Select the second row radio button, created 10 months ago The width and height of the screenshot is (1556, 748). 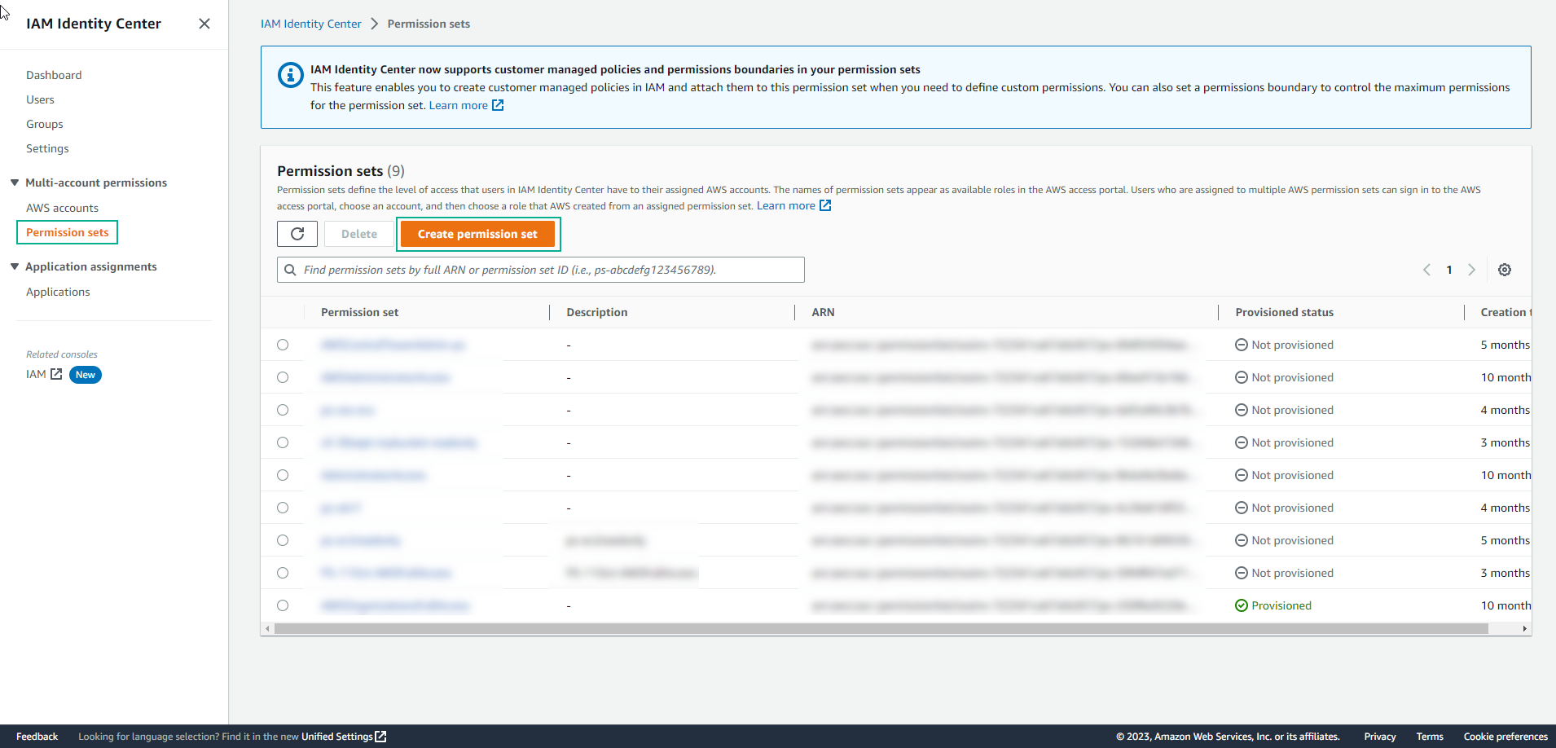[x=283, y=377]
